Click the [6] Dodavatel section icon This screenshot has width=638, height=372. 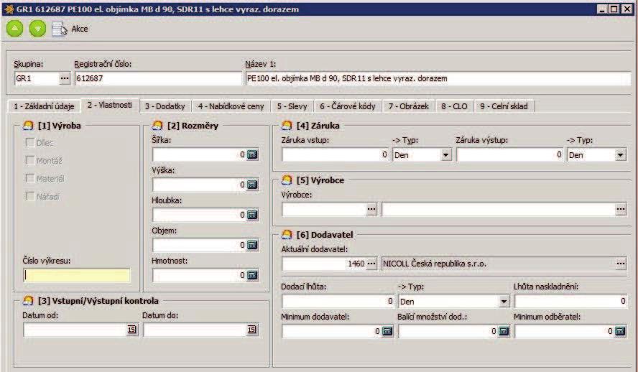click(x=287, y=235)
